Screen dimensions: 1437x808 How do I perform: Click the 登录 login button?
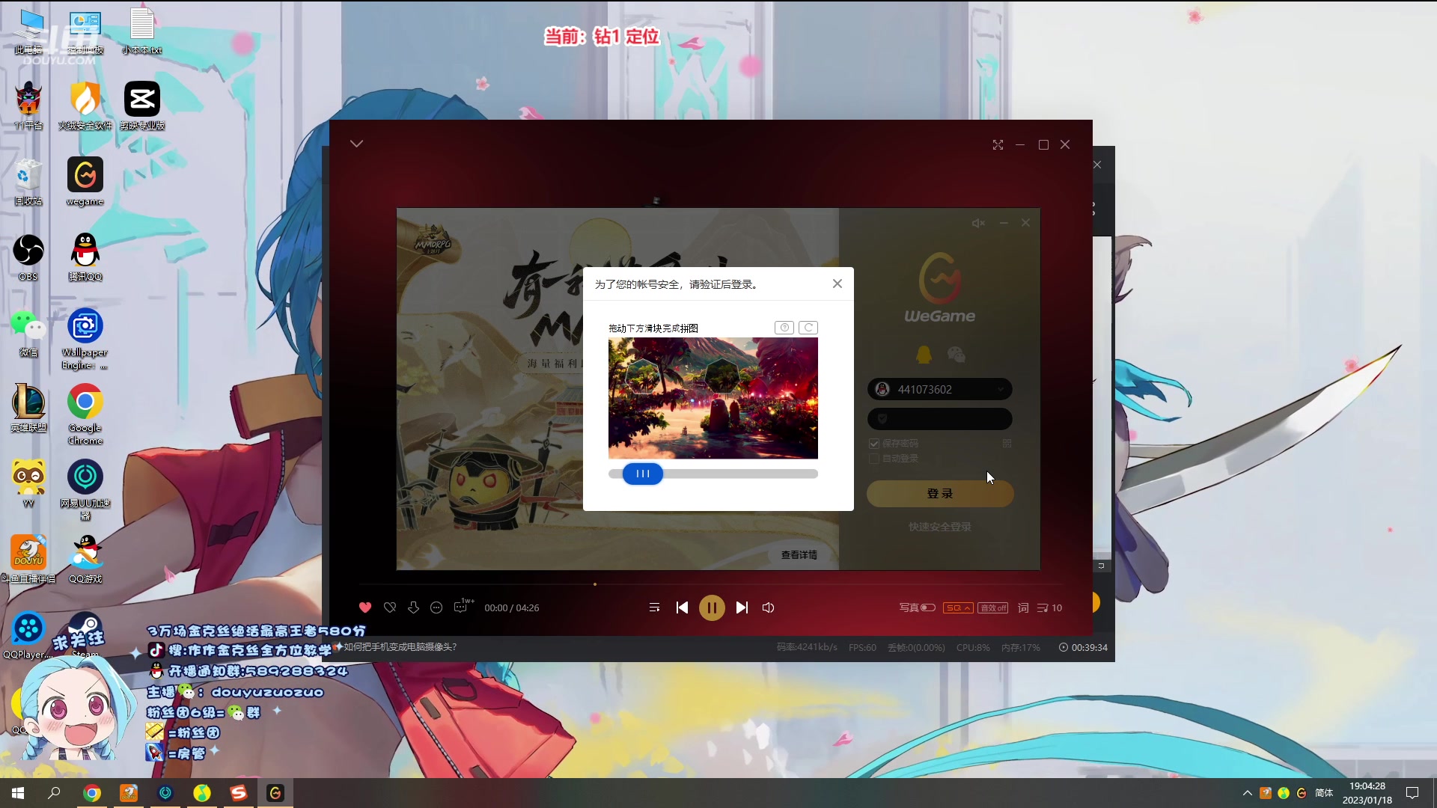click(x=940, y=494)
